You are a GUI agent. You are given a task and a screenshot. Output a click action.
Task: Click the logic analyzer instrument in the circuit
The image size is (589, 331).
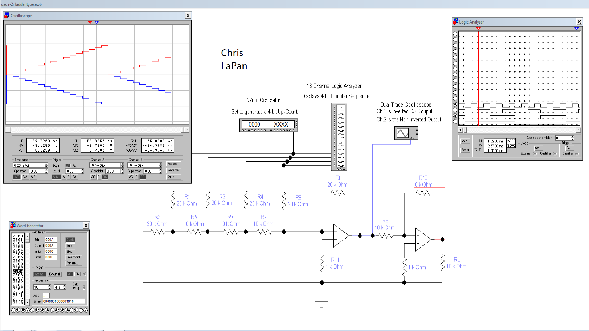(339, 137)
